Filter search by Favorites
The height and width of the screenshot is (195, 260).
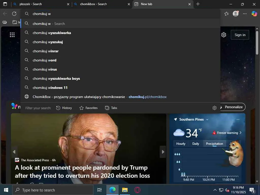click(x=89, y=108)
